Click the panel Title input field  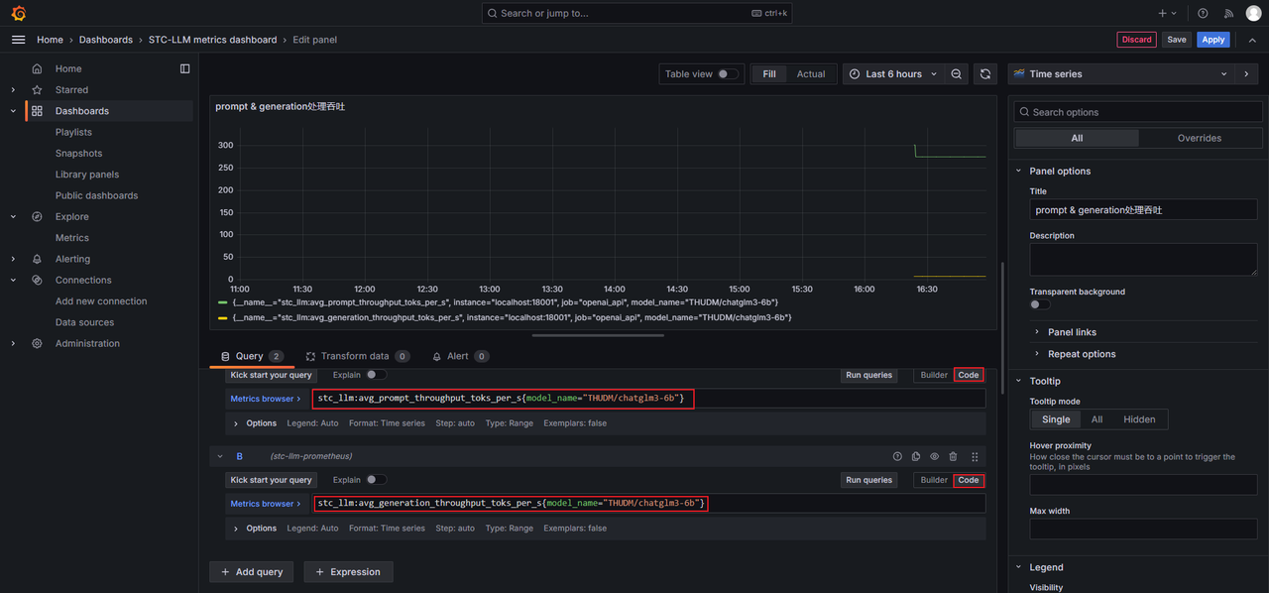1143,210
